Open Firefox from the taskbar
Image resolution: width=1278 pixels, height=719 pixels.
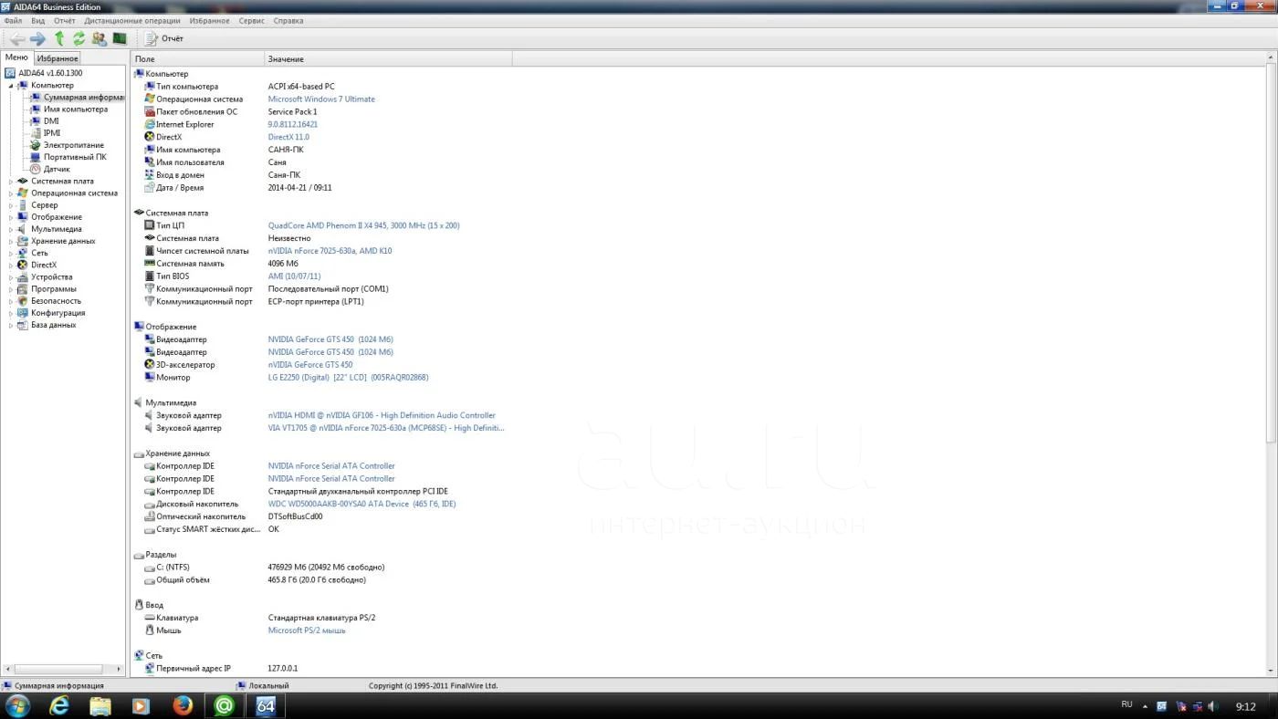click(183, 705)
